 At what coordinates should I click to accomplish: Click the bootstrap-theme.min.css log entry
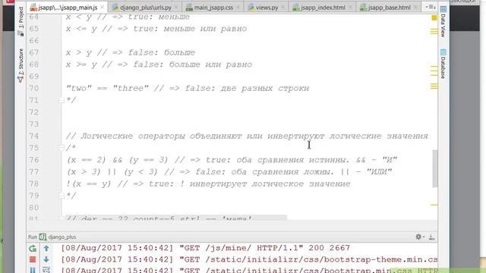pyautogui.click(x=249, y=259)
